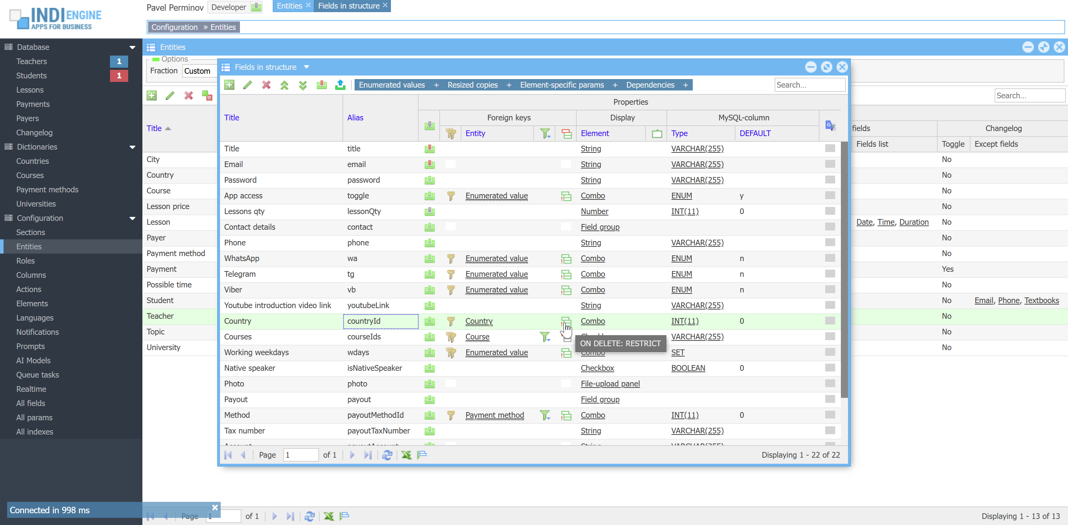This screenshot has height=525, width=1068.
Task: Click the blue-arrow export icon in Fields toolbar
Action: tap(340, 85)
